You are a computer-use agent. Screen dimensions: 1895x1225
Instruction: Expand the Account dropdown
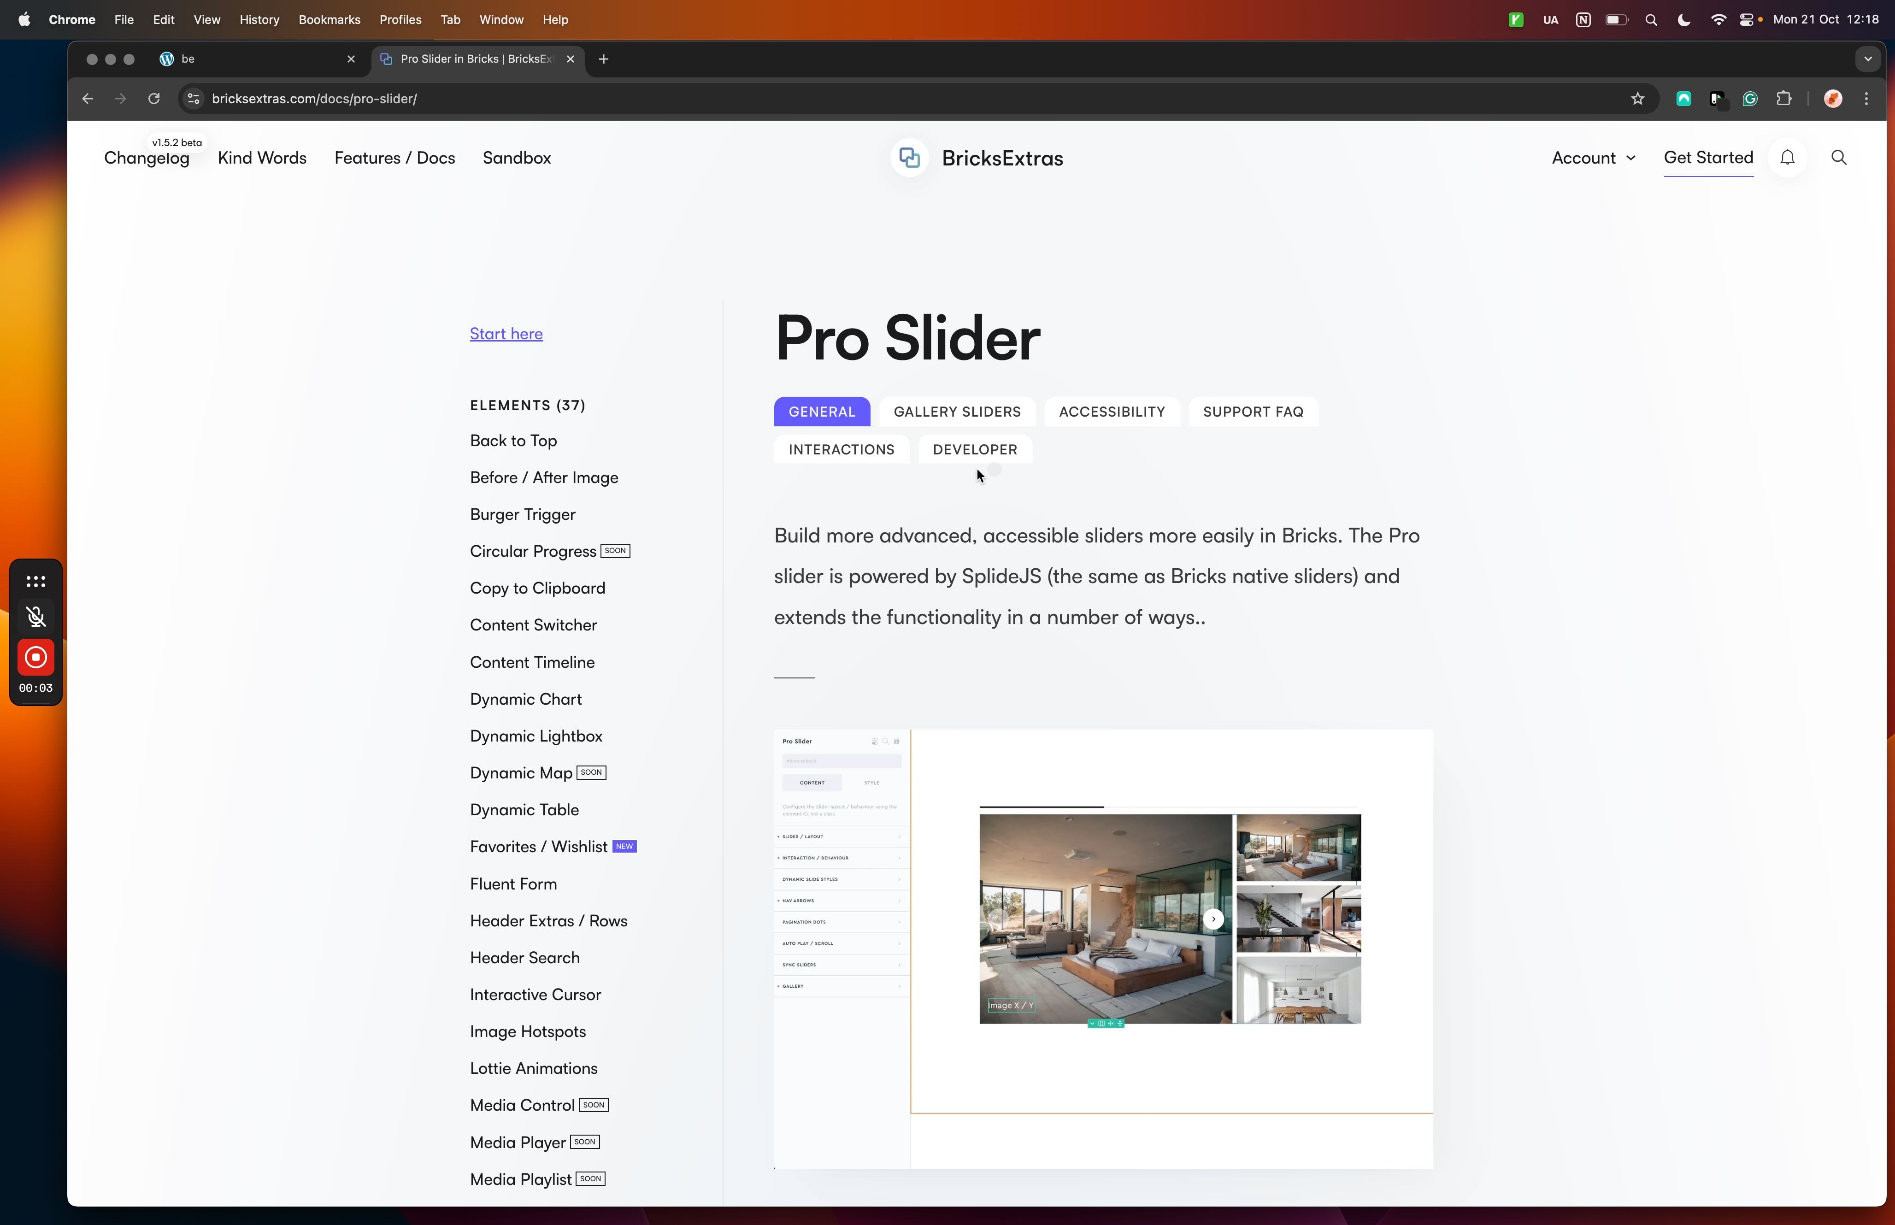[1594, 158]
